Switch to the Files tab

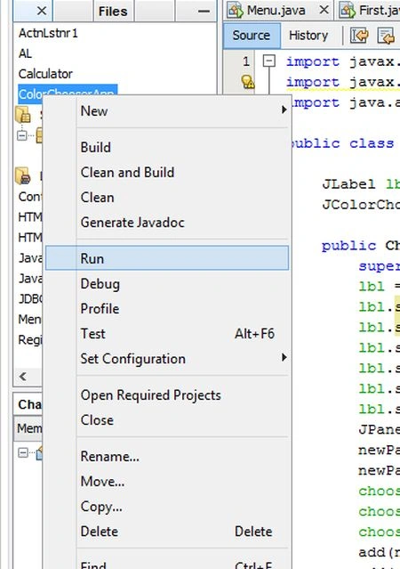click(x=113, y=11)
